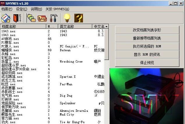Click mapper value 69 for 蝙蝠侠
The height and width of the screenshot is (124, 185).
click(x=50, y=50)
